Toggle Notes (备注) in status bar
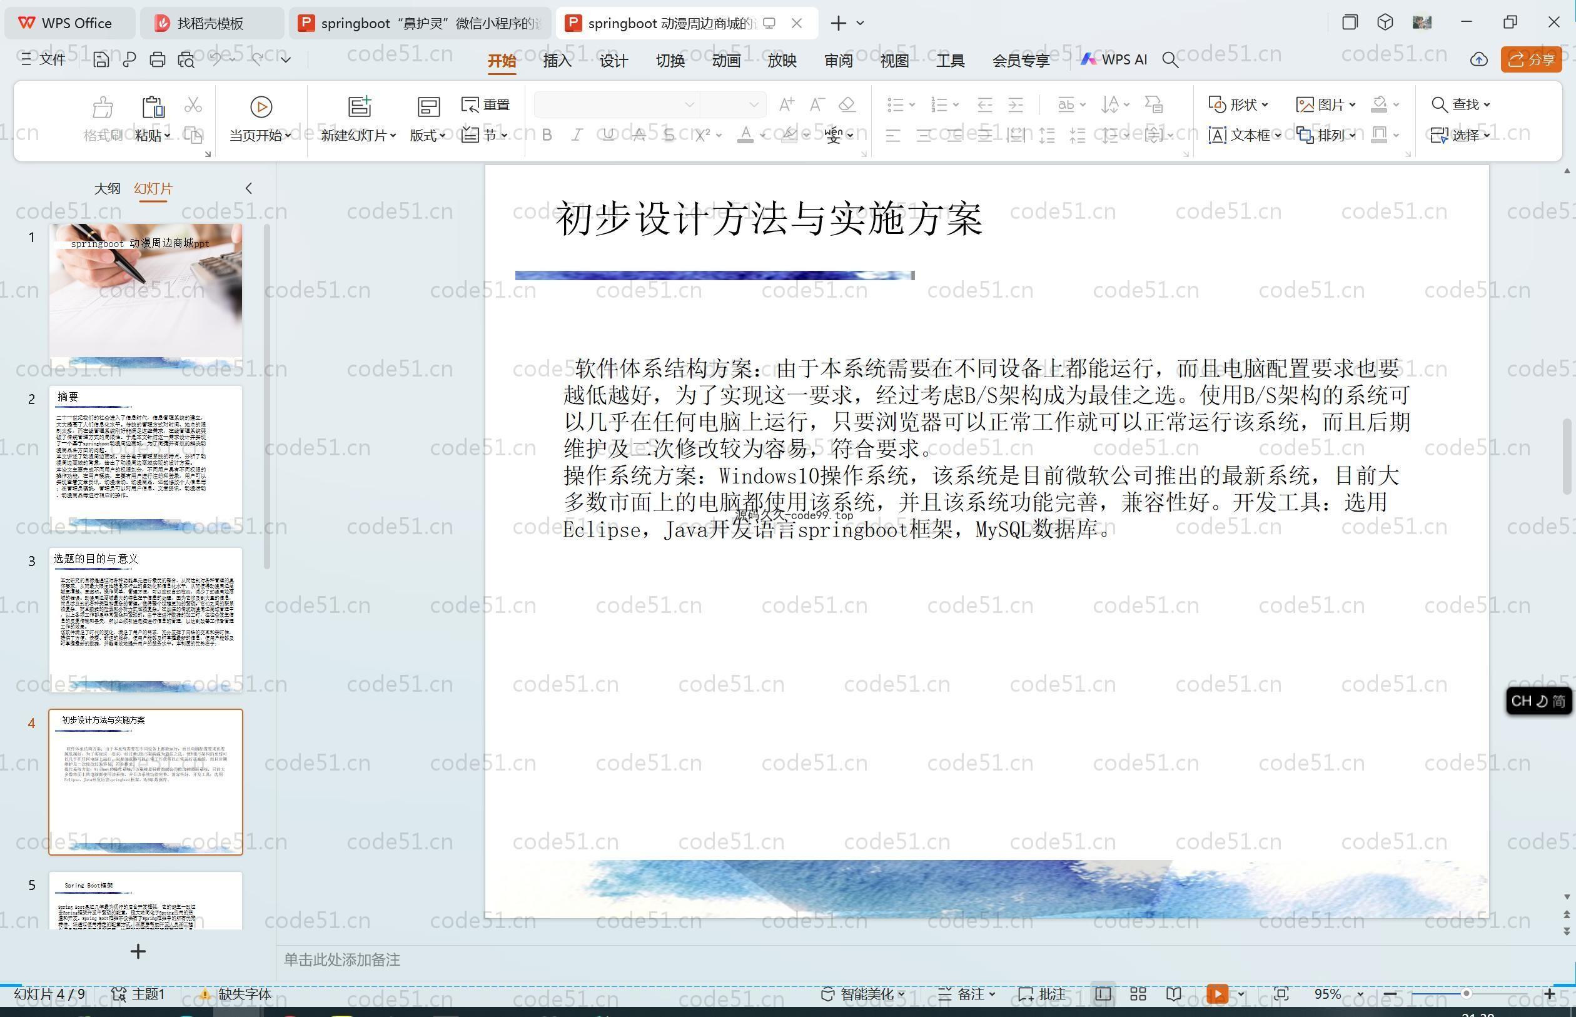This screenshot has height=1017, width=1576. (967, 994)
